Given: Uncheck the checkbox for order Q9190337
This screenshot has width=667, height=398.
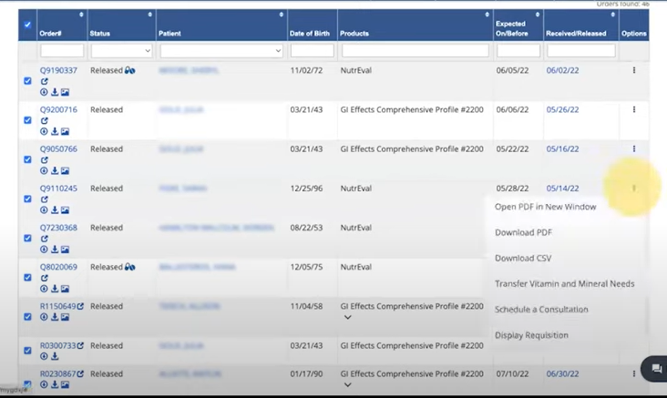Looking at the screenshot, I should pyautogui.click(x=27, y=81).
